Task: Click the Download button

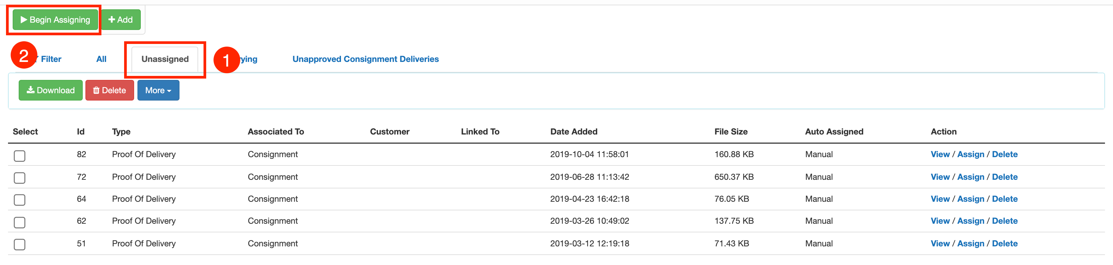Action: point(51,90)
